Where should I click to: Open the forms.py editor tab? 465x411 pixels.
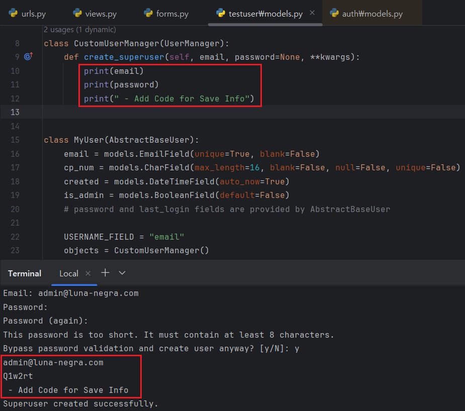tap(172, 14)
